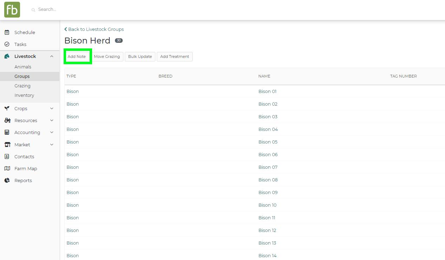
Task: Click the Livestock animal icon
Action: point(7,56)
